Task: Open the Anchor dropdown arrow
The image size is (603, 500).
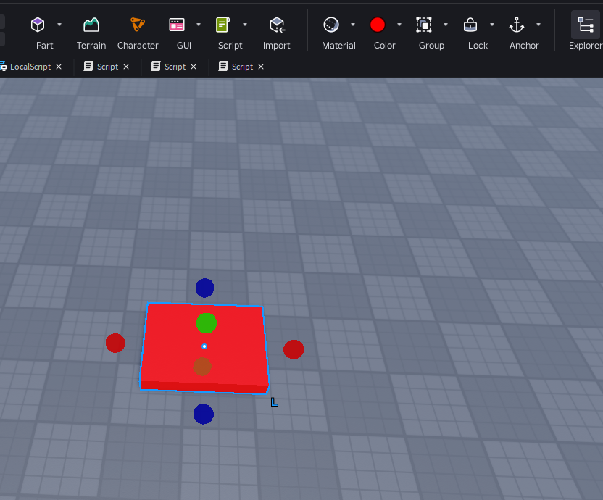Action: point(538,25)
